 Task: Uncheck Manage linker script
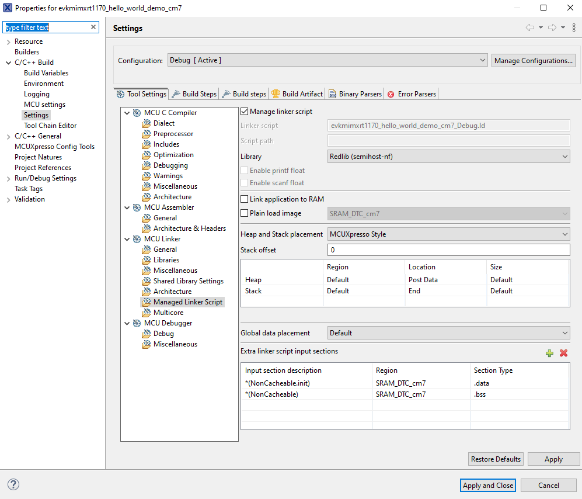click(x=243, y=111)
